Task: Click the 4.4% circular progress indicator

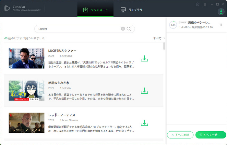Action: (173, 25)
